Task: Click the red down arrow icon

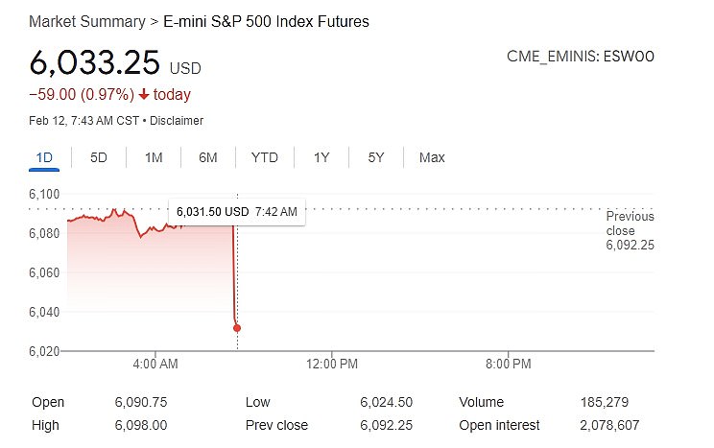Action: point(144,94)
